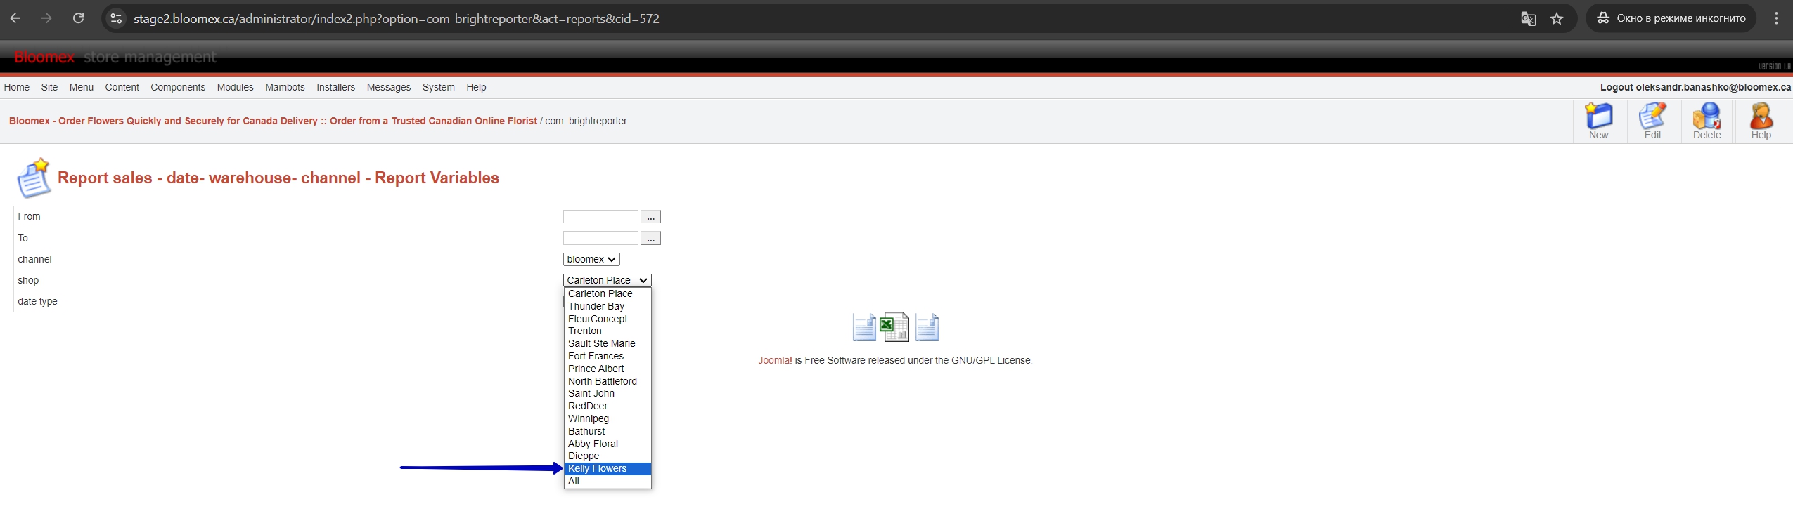Open the To date picker button
The height and width of the screenshot is (523, 1793).
click(x=650, y=239)
